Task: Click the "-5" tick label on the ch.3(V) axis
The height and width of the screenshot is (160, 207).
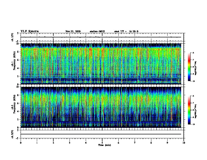Action: point(18,138)
